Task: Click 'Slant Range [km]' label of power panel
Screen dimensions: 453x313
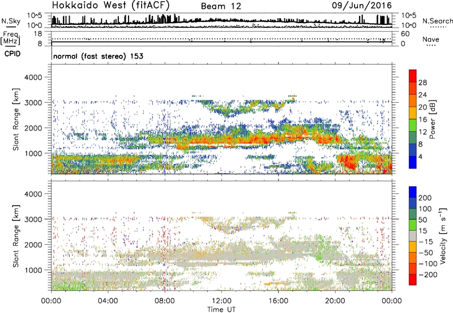Action: click(16, 119)
